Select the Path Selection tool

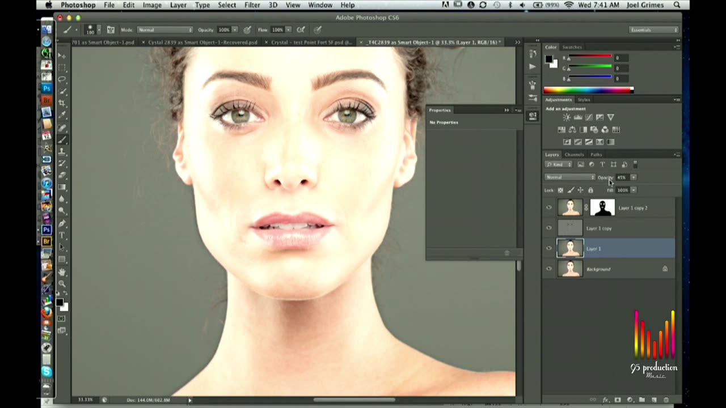[62, 247]
